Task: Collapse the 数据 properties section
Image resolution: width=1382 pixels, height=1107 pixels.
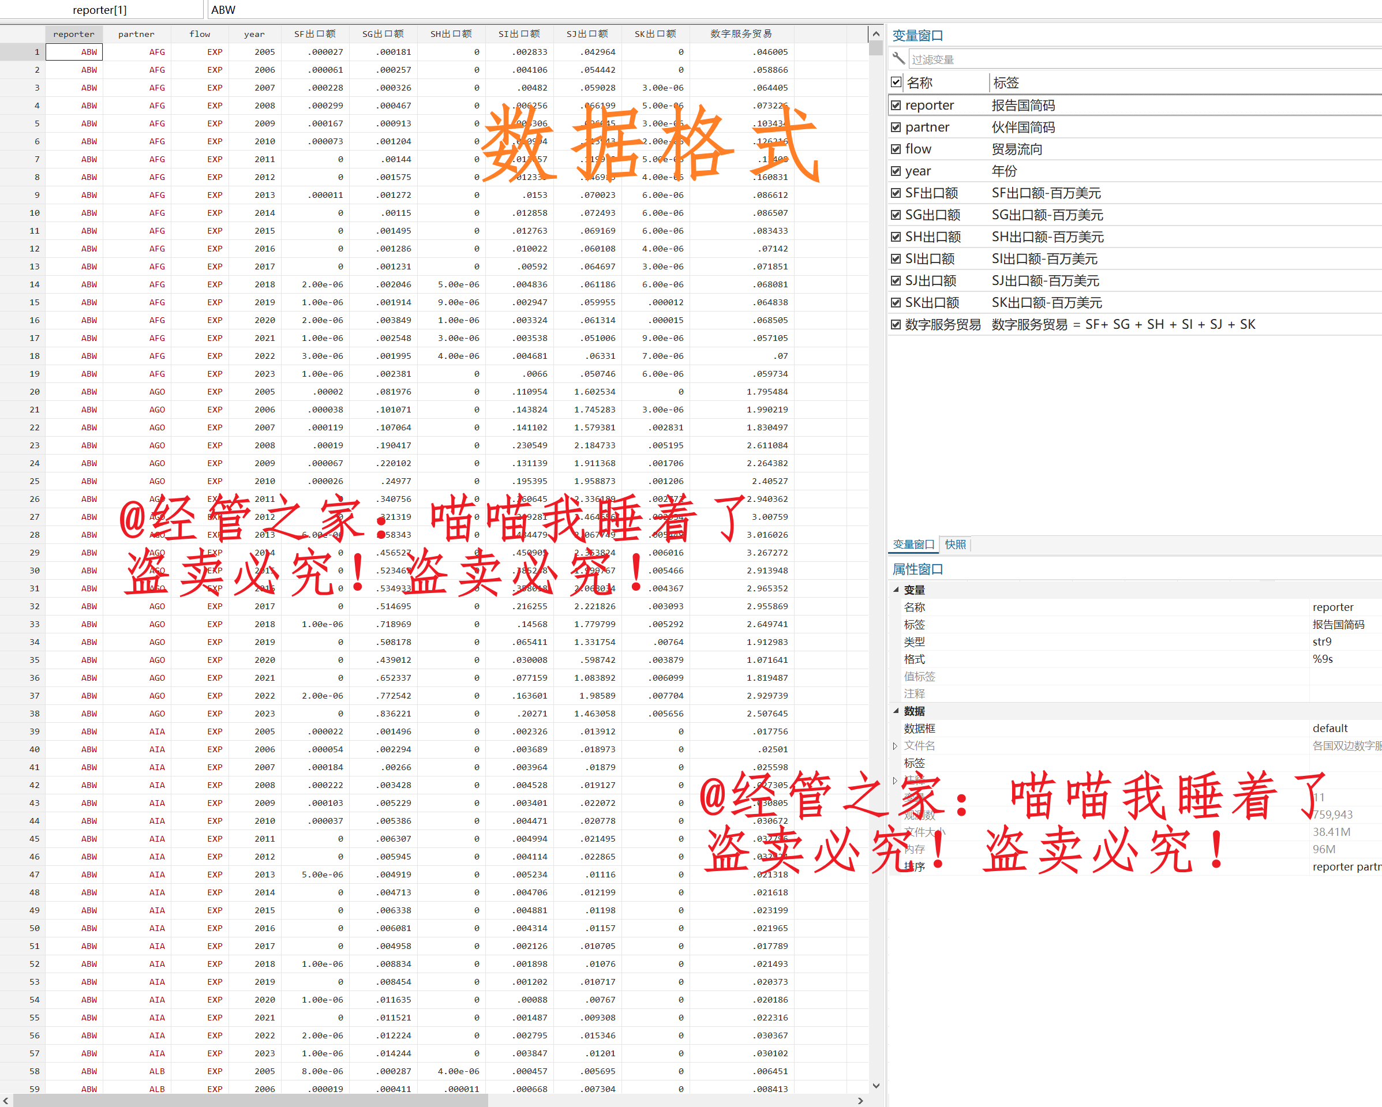Action: 896,711
